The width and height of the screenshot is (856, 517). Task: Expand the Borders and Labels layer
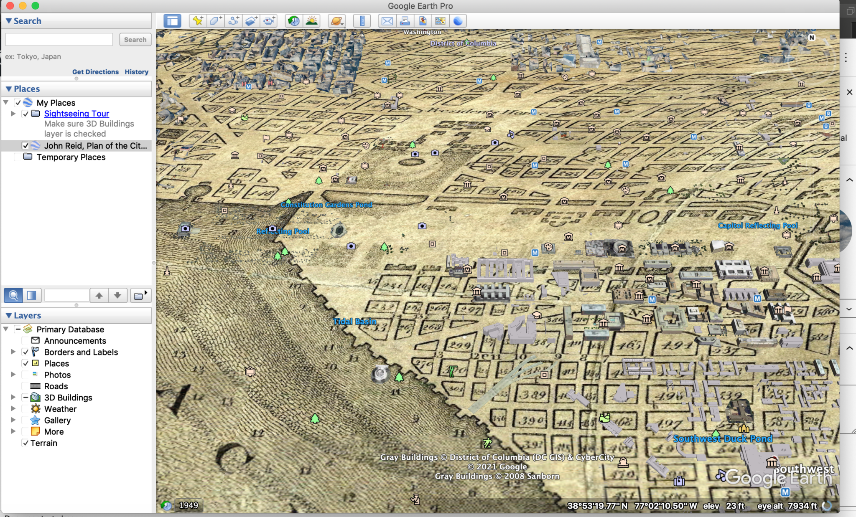tap(13, 352)
